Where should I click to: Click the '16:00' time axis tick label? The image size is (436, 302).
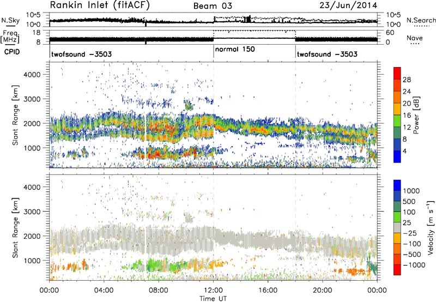tap(268, 291)
